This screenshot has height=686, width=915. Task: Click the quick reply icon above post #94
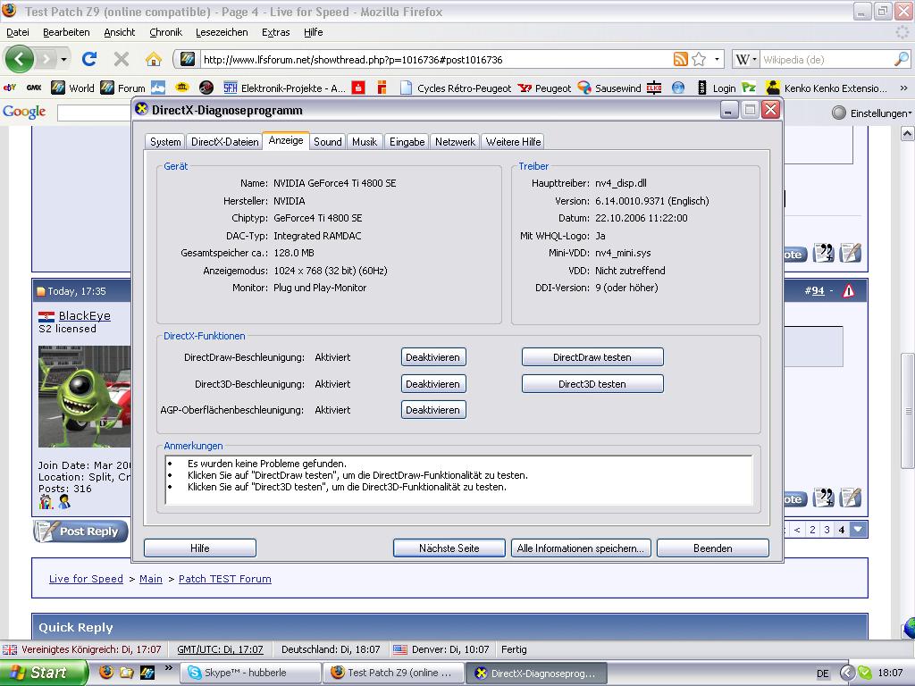851,253
